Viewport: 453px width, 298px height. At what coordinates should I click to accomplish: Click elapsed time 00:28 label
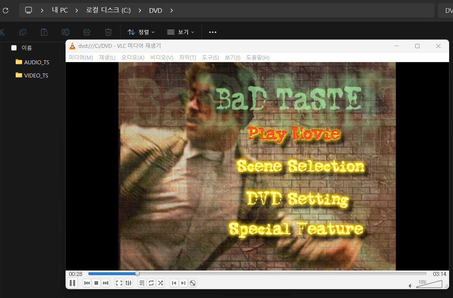[x=76, y=274]
